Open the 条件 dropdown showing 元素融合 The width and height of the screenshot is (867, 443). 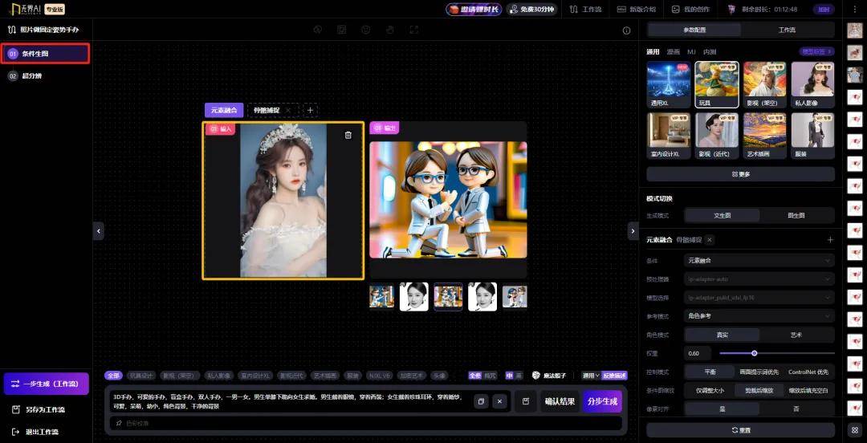(x=759, y=261)
